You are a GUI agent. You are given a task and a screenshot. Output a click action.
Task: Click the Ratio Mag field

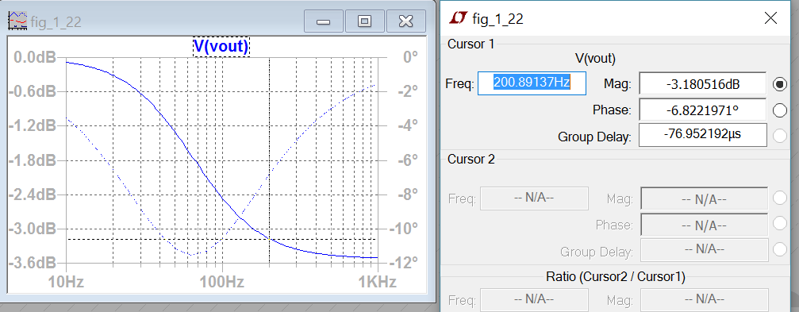[704, 300]
